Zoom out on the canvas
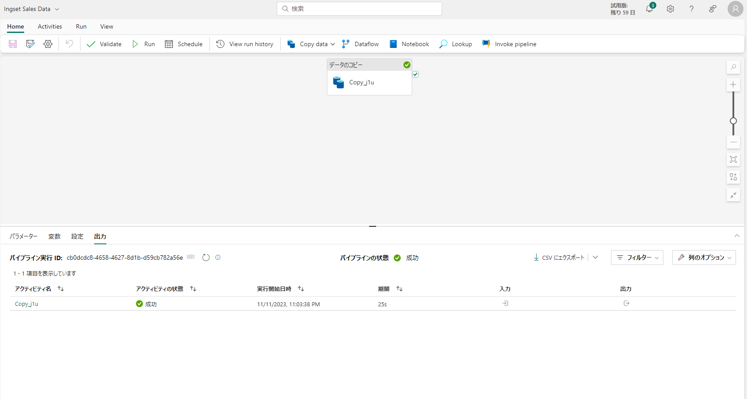 tap(733, 142)
